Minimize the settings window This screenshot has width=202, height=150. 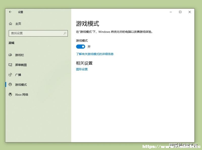[x=171, y=12]
